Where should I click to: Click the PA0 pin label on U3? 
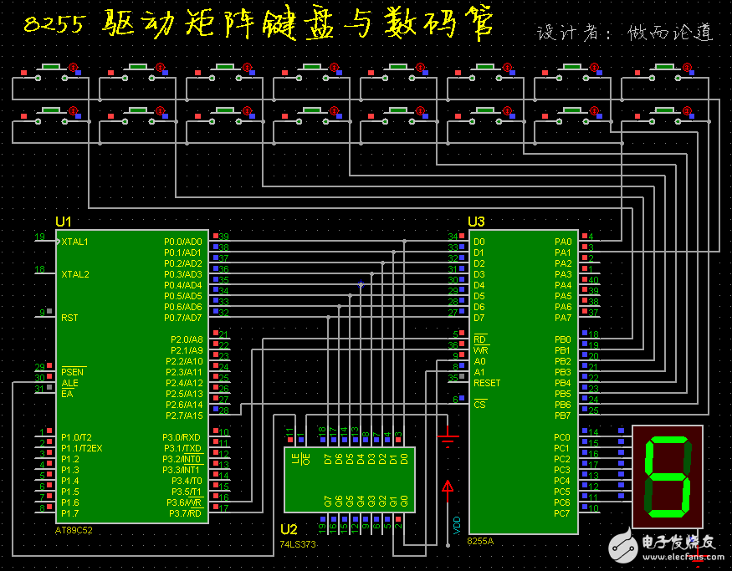tap(563, 242)
